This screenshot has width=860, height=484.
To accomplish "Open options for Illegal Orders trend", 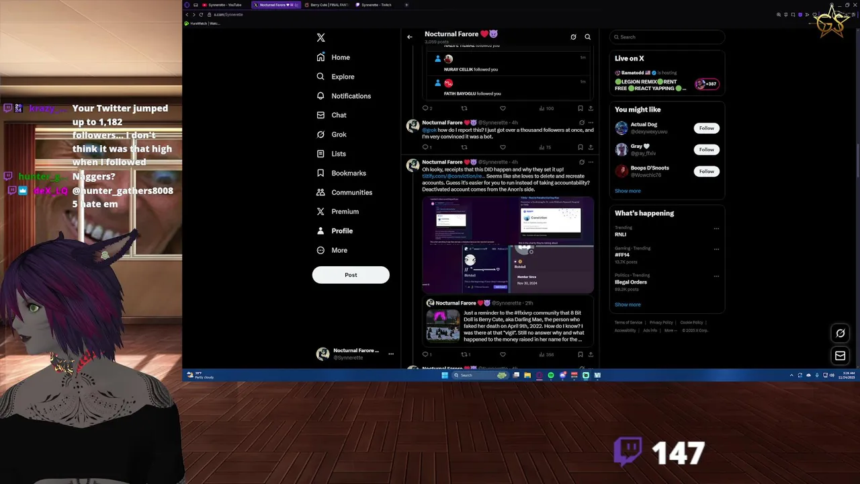I will click(x=716, y=276).
